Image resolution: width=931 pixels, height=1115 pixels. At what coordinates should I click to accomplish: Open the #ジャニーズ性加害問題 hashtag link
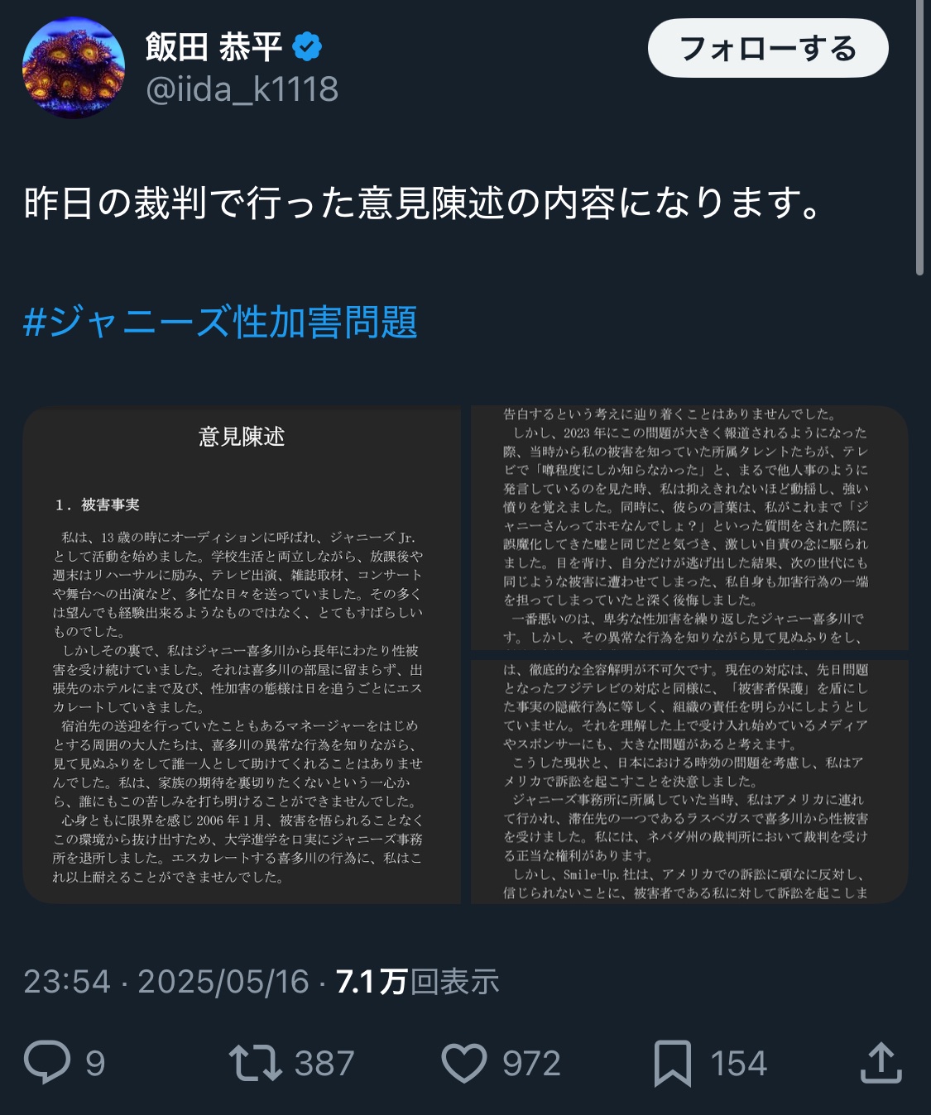coord(220,322)
